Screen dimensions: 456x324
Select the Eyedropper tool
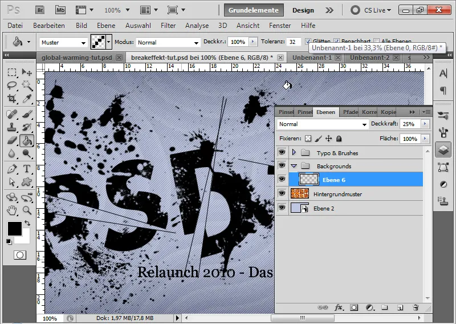[27, 99]
